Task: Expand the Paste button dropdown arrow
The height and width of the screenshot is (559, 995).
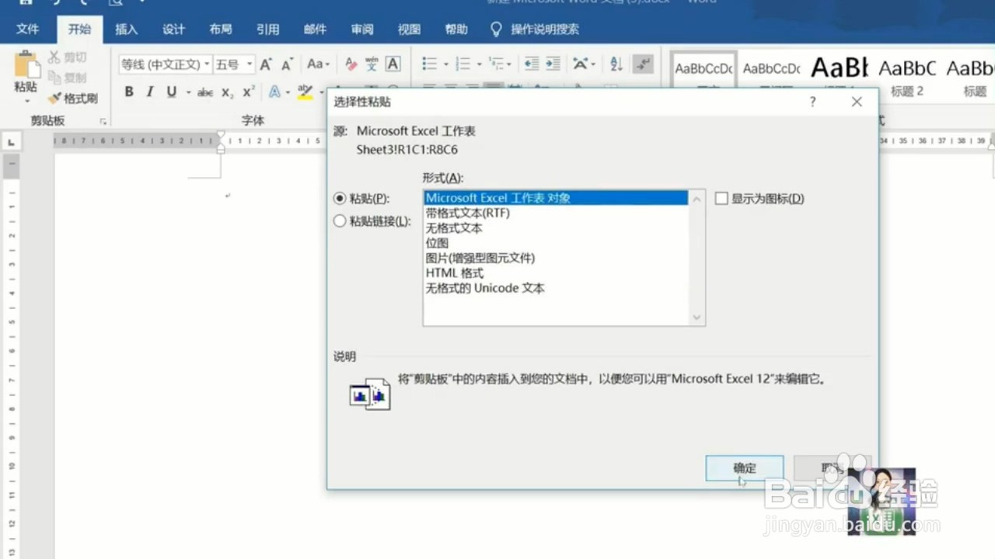Action: click(26, 101)
